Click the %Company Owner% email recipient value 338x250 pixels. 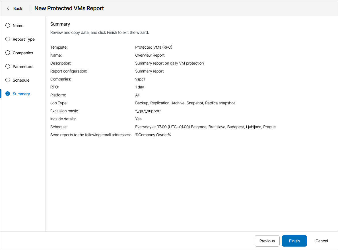click(153, 135)
